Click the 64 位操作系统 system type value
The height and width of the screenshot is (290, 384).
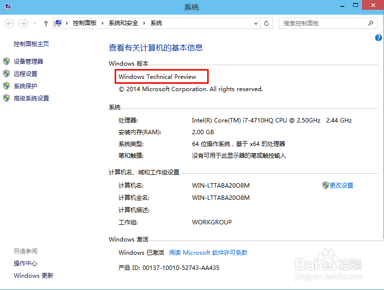coord(239,144)
